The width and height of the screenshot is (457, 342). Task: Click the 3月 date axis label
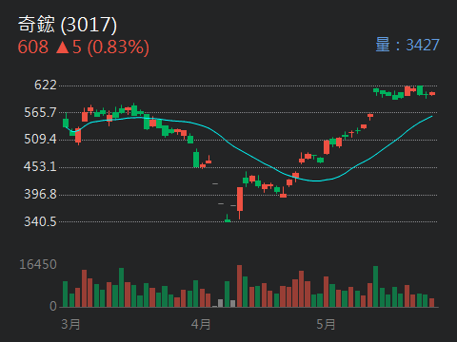point(70,325)
